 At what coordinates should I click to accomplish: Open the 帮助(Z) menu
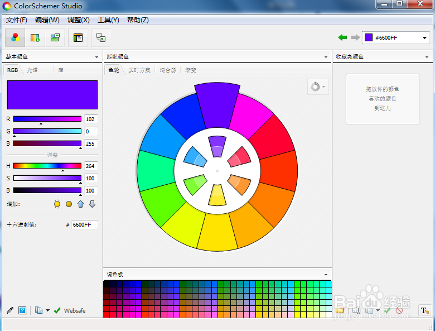point(138,20)
